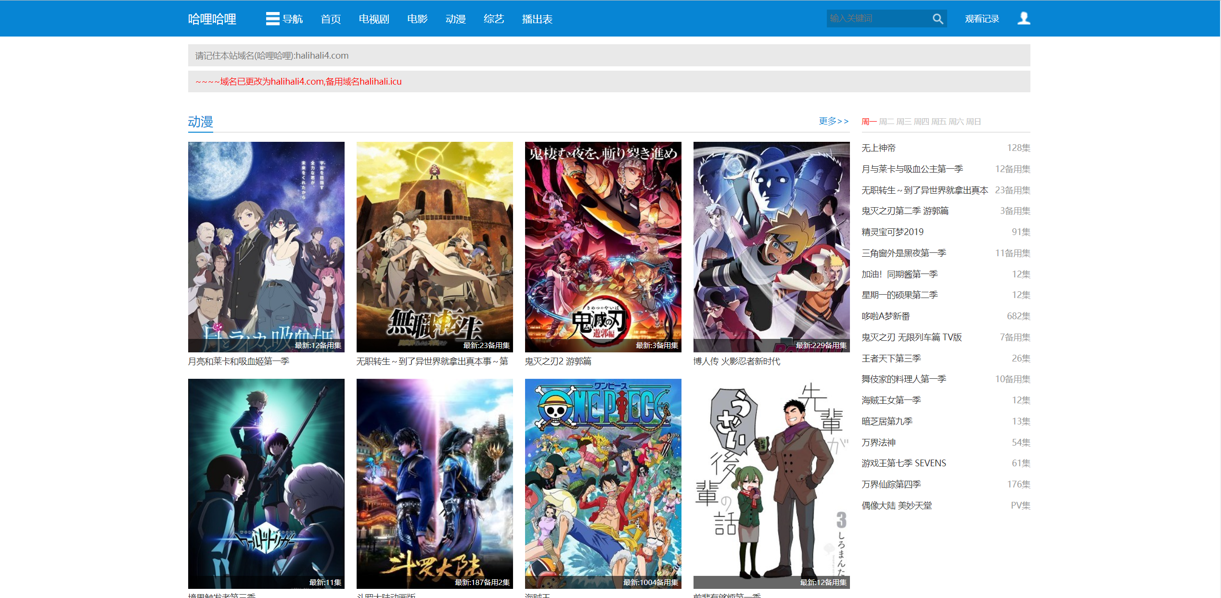The width and height of the screenshot is (1221, 598).
Task: Open the 斗罗大陆 poster thumbnail
Action: (x=435, y=484)
